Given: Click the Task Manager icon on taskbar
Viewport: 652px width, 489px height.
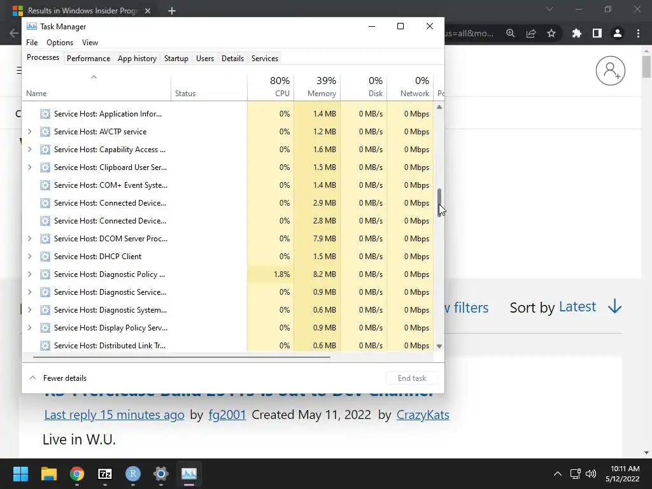Looking at the screenshot, I should click(x=188, y=474).
